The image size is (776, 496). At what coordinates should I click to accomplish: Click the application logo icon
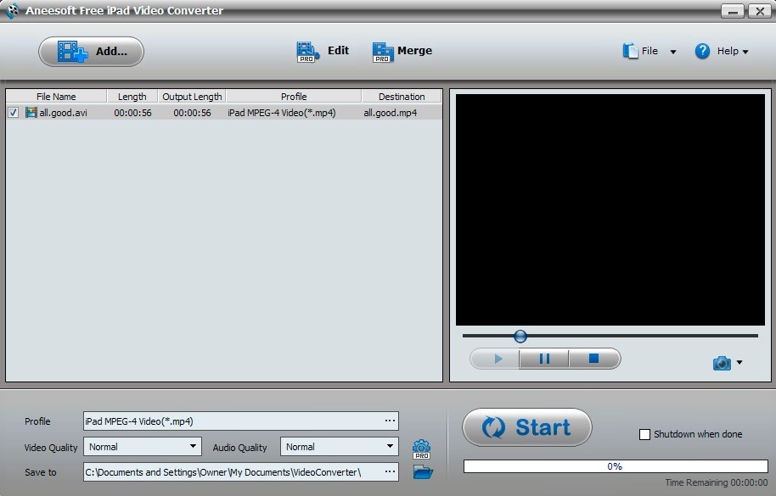[11, 11]
